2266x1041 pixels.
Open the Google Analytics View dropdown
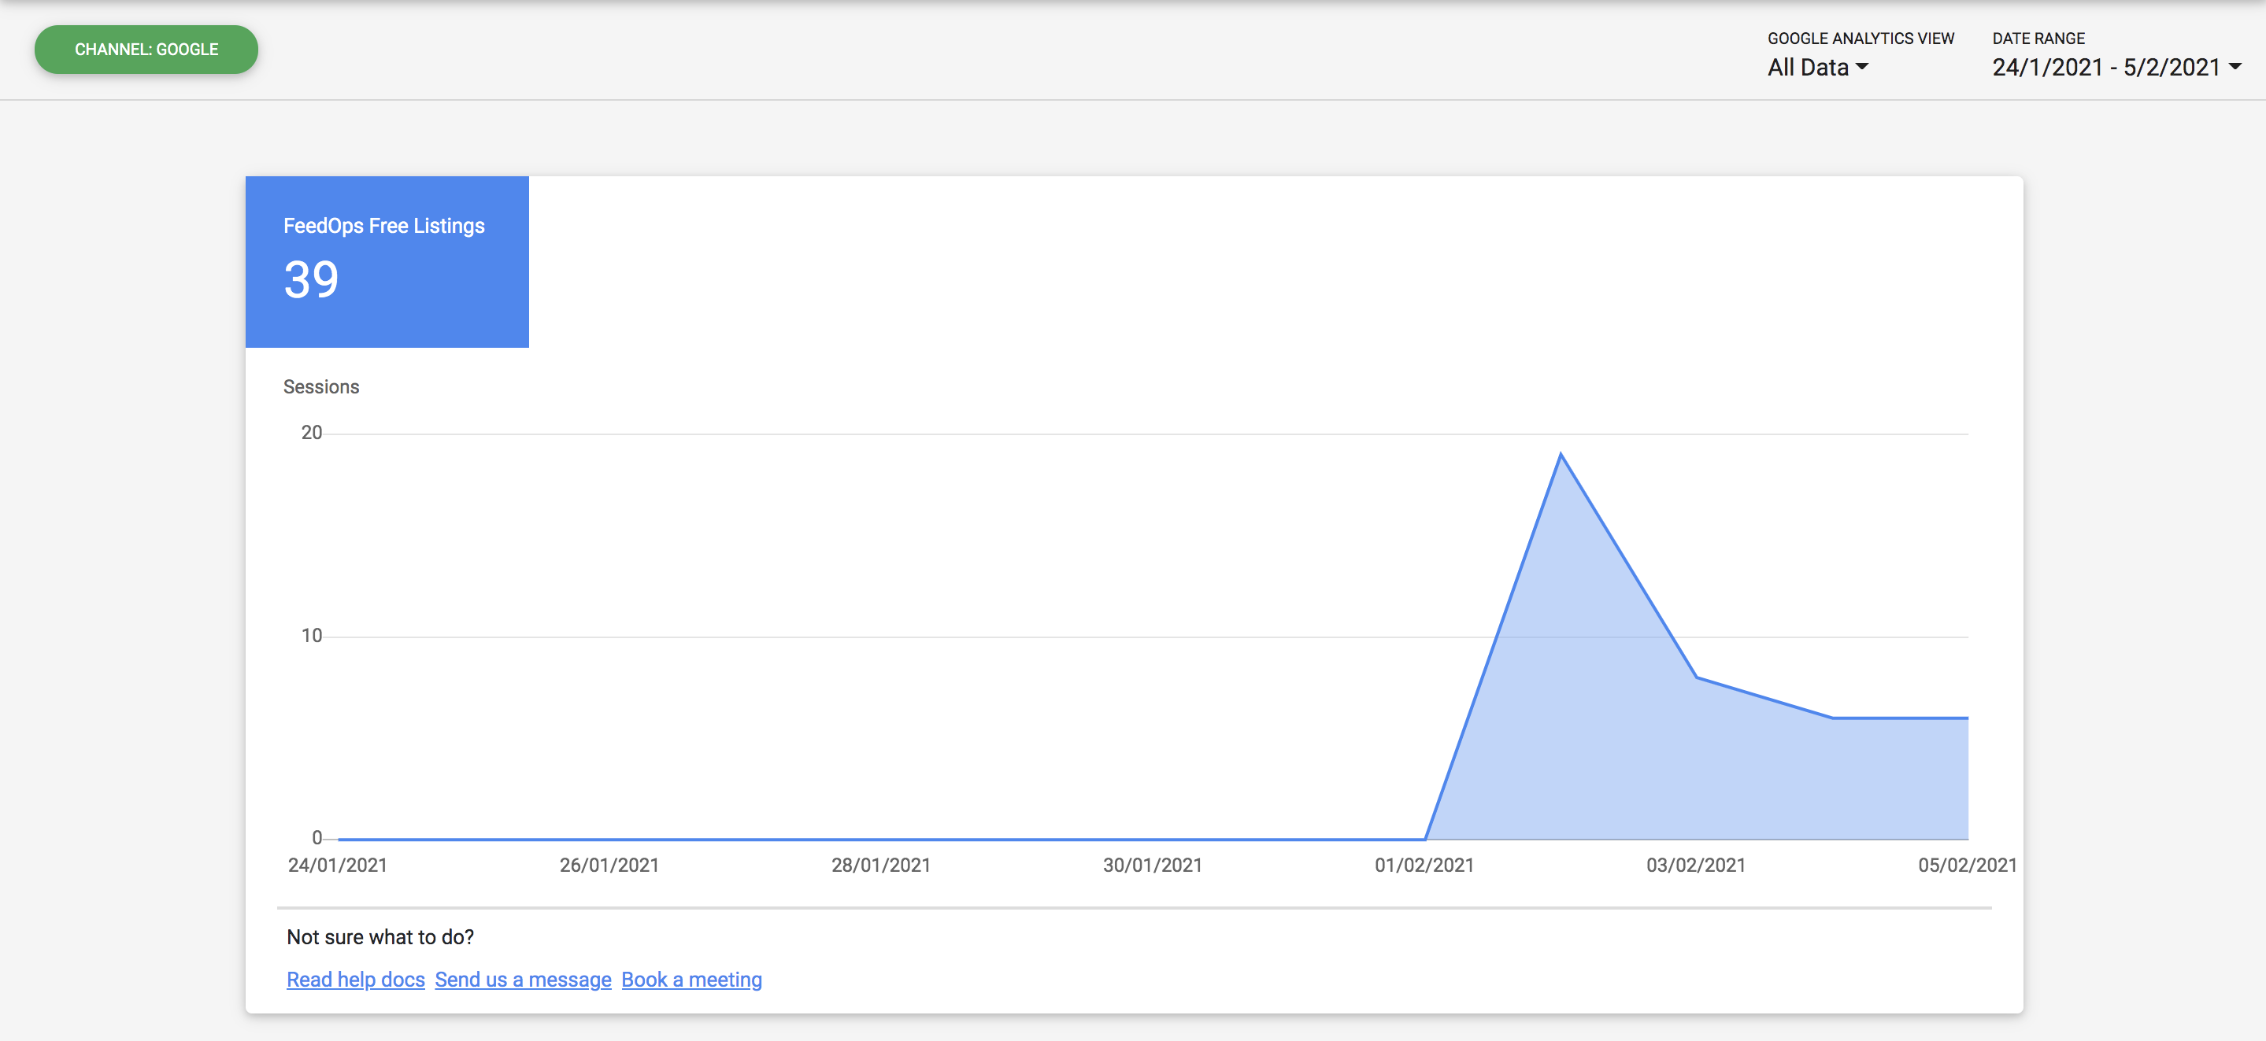1817,67
